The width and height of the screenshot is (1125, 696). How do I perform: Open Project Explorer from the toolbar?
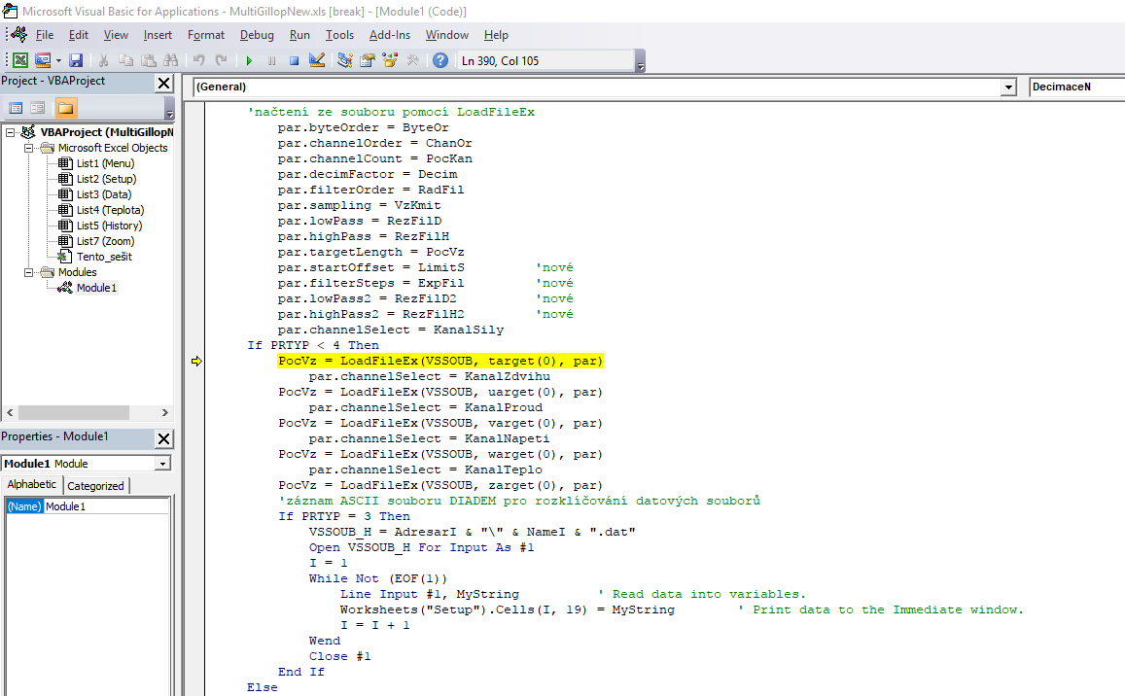coord(345,60)
